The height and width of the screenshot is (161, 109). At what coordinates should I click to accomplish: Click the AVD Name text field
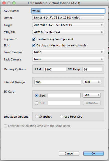(x=68, y=11)
